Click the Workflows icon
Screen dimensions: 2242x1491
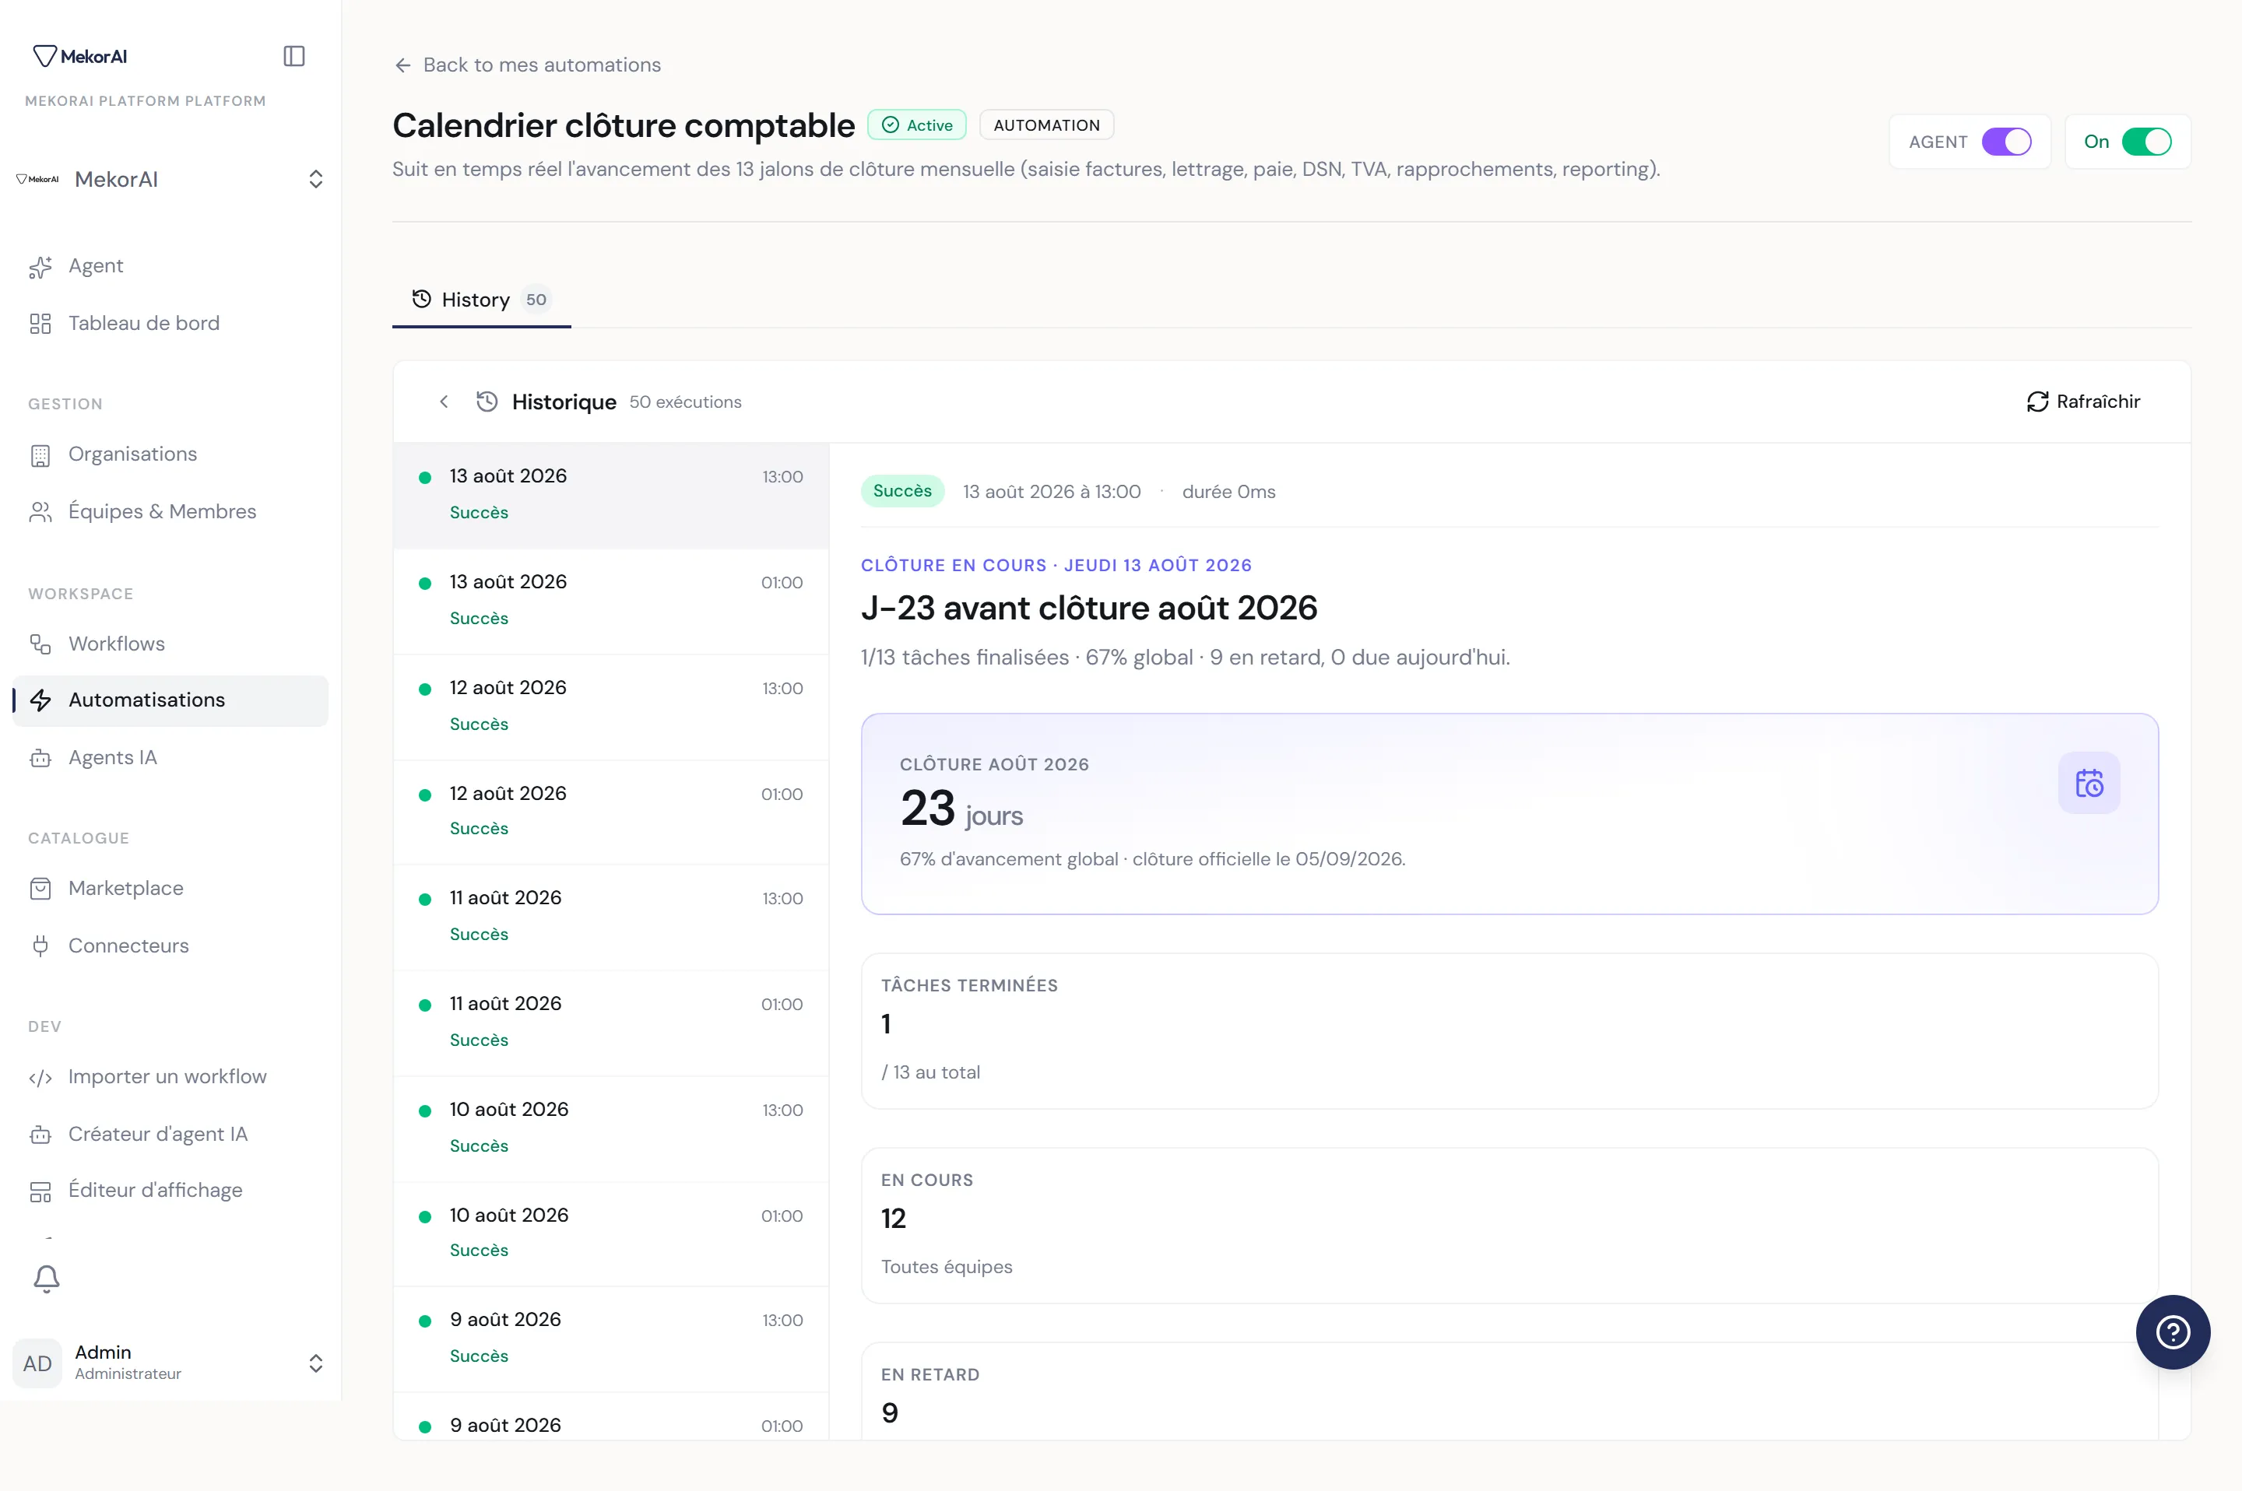coord(40,644)
